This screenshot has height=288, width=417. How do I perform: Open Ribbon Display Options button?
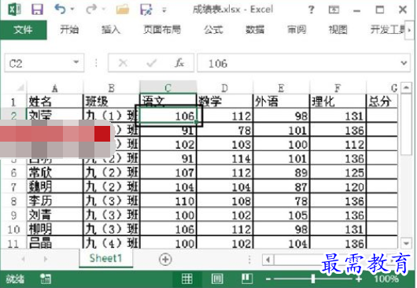334,10
